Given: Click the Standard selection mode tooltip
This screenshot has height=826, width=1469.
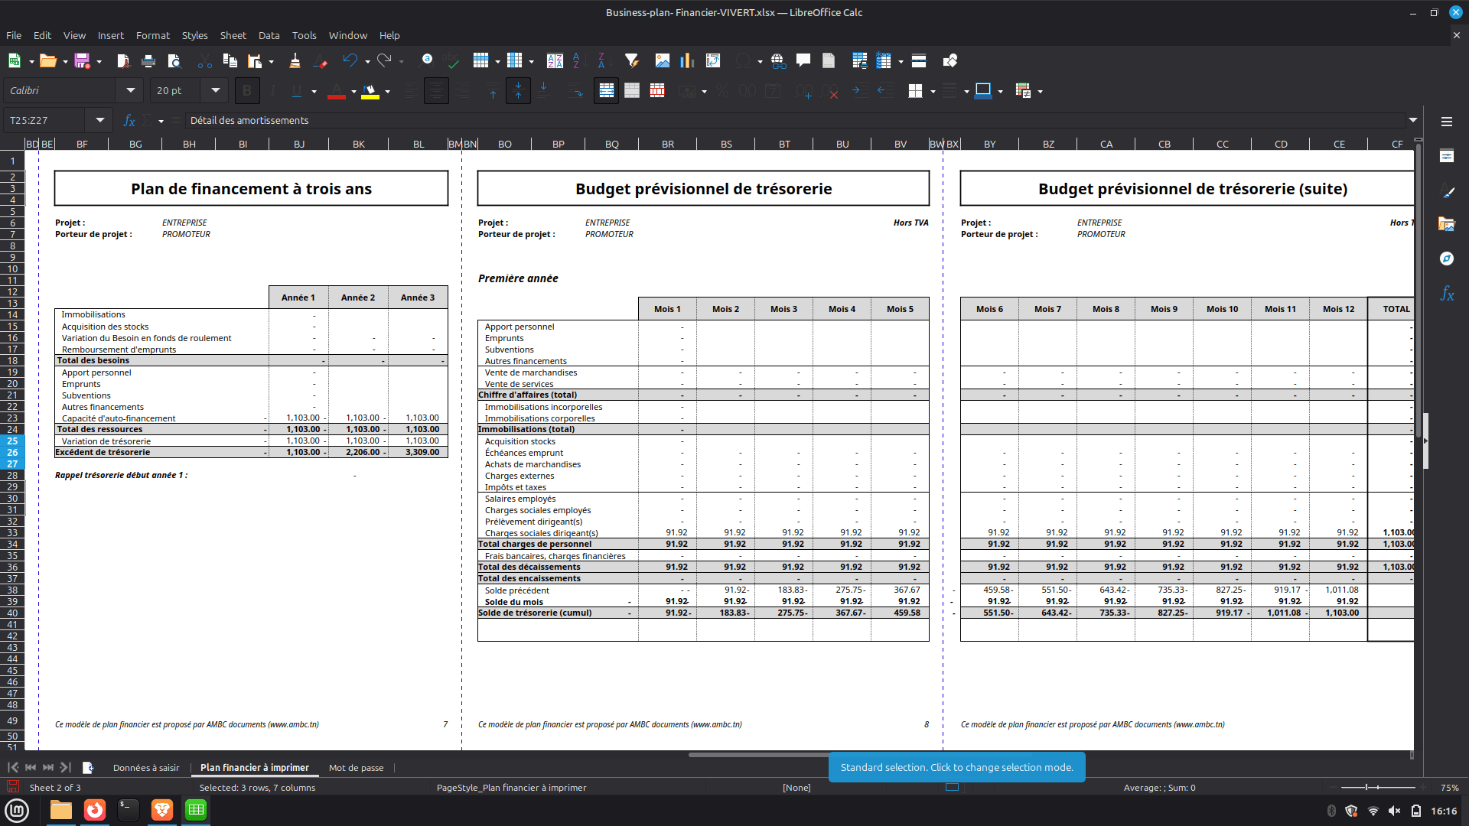Looking at the screenshot, I should [x=956, y=768].
